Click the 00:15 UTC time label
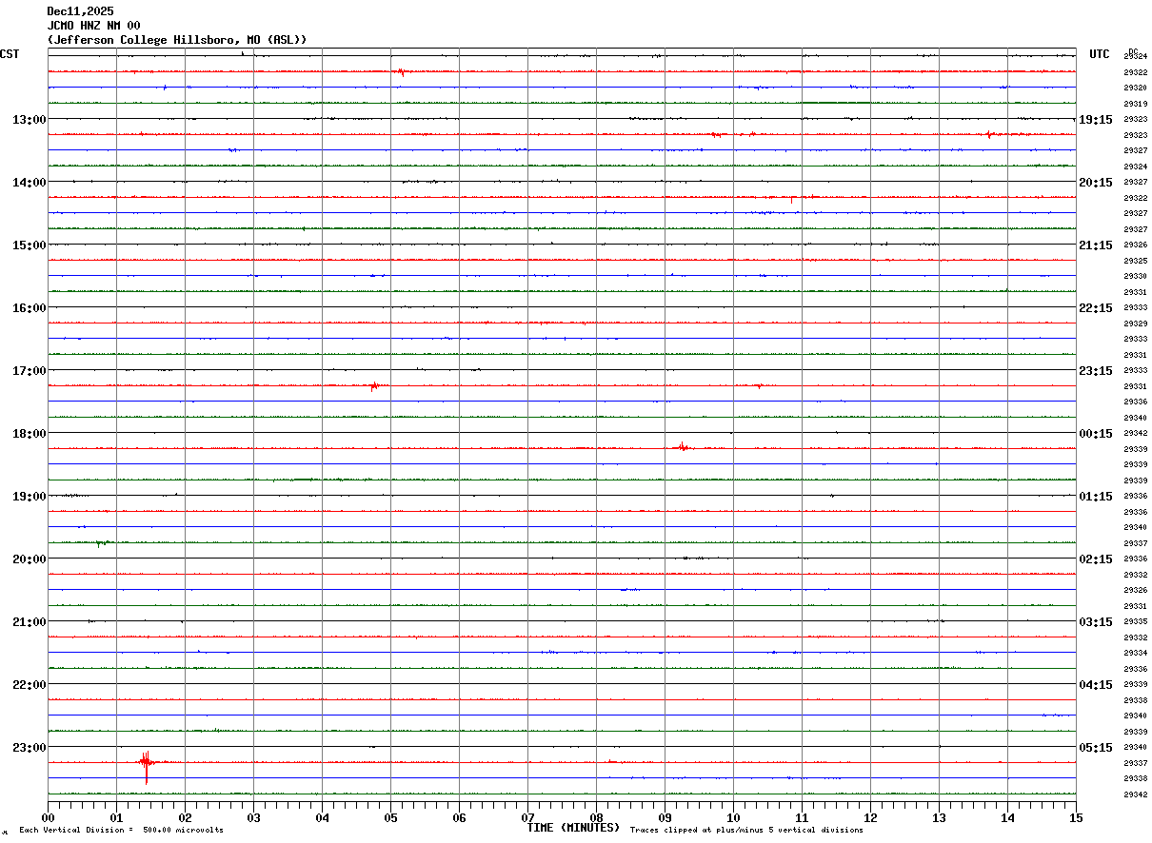 pos(1095,433)
